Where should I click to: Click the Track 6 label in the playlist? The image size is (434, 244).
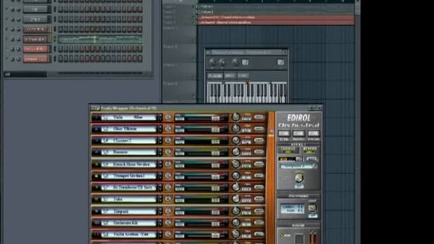click(170, 47)
